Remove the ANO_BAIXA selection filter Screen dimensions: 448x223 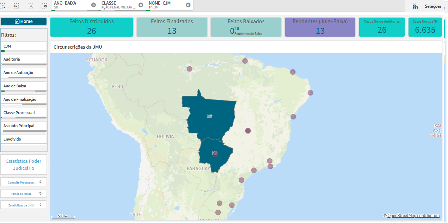pos(93,5)
